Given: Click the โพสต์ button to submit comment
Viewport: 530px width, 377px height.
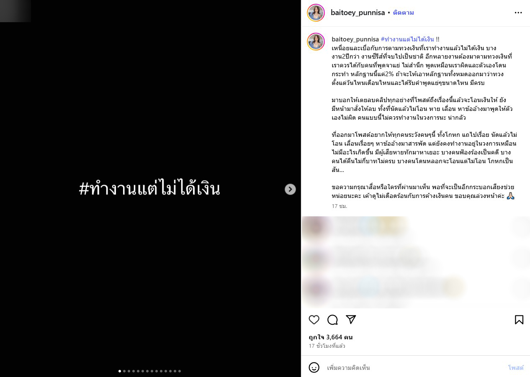Looking at the screenshot, I should click(x=516, y=367).
